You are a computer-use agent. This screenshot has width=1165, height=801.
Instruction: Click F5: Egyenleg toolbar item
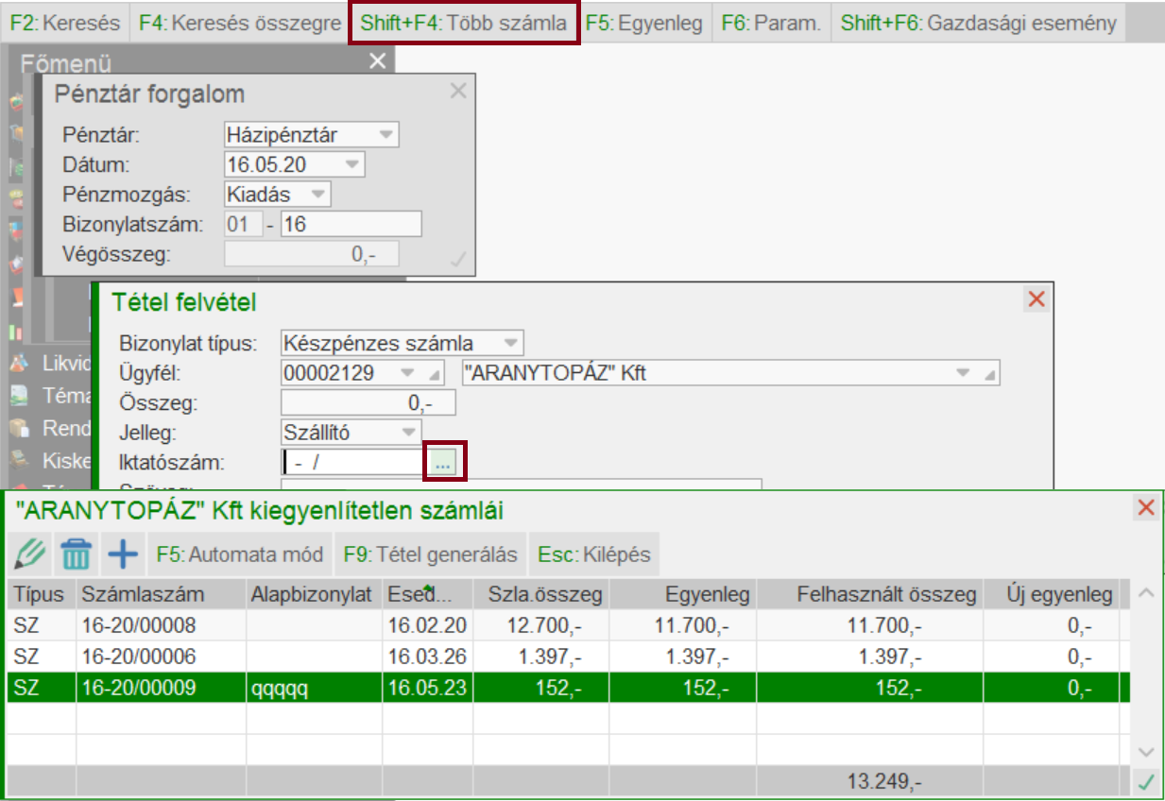[x=643, y=23]
